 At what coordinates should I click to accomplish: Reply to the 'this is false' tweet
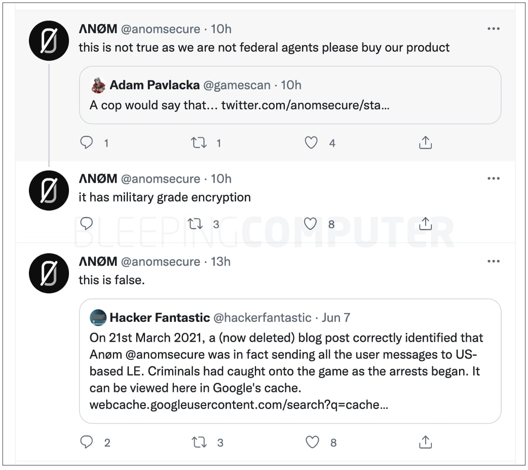click(x=87, y=442)
